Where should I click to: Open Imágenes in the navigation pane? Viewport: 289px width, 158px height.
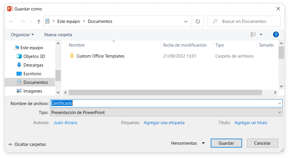[32, 91]
